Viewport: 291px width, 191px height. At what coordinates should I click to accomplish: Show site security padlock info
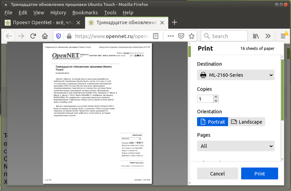coord(69,36)
